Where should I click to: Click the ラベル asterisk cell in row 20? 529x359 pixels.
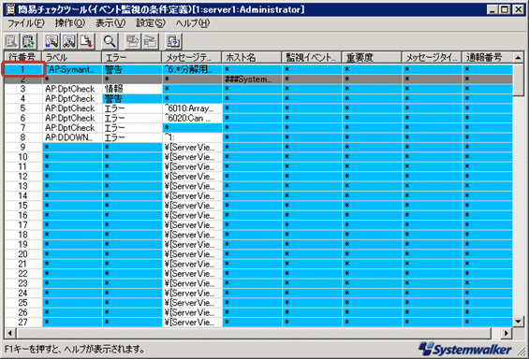pos(72,254)
